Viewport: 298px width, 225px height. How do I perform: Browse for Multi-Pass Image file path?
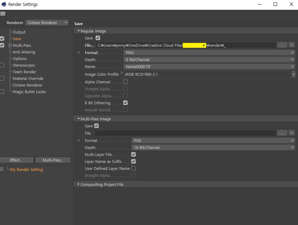[x=282, y=133]
